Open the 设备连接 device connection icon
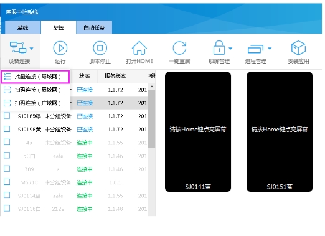Image resolution: width=325 pixels, height=236 pixels. tap(18, 47)
